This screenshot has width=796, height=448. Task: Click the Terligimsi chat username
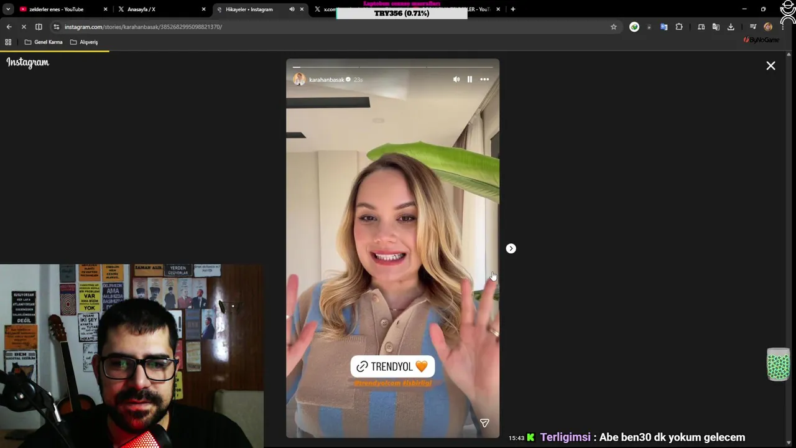click(x=565, y=437)
